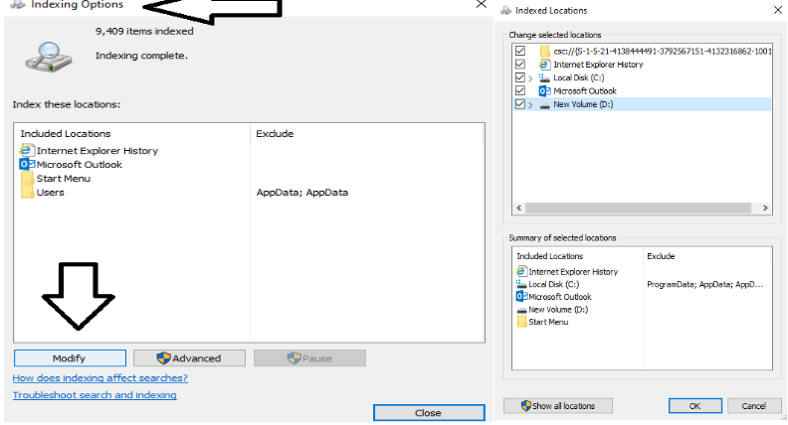Open 'How does indexing affect searches?' link
The height and width of the screenshot is (425, 788).
[x=100, y=378]
